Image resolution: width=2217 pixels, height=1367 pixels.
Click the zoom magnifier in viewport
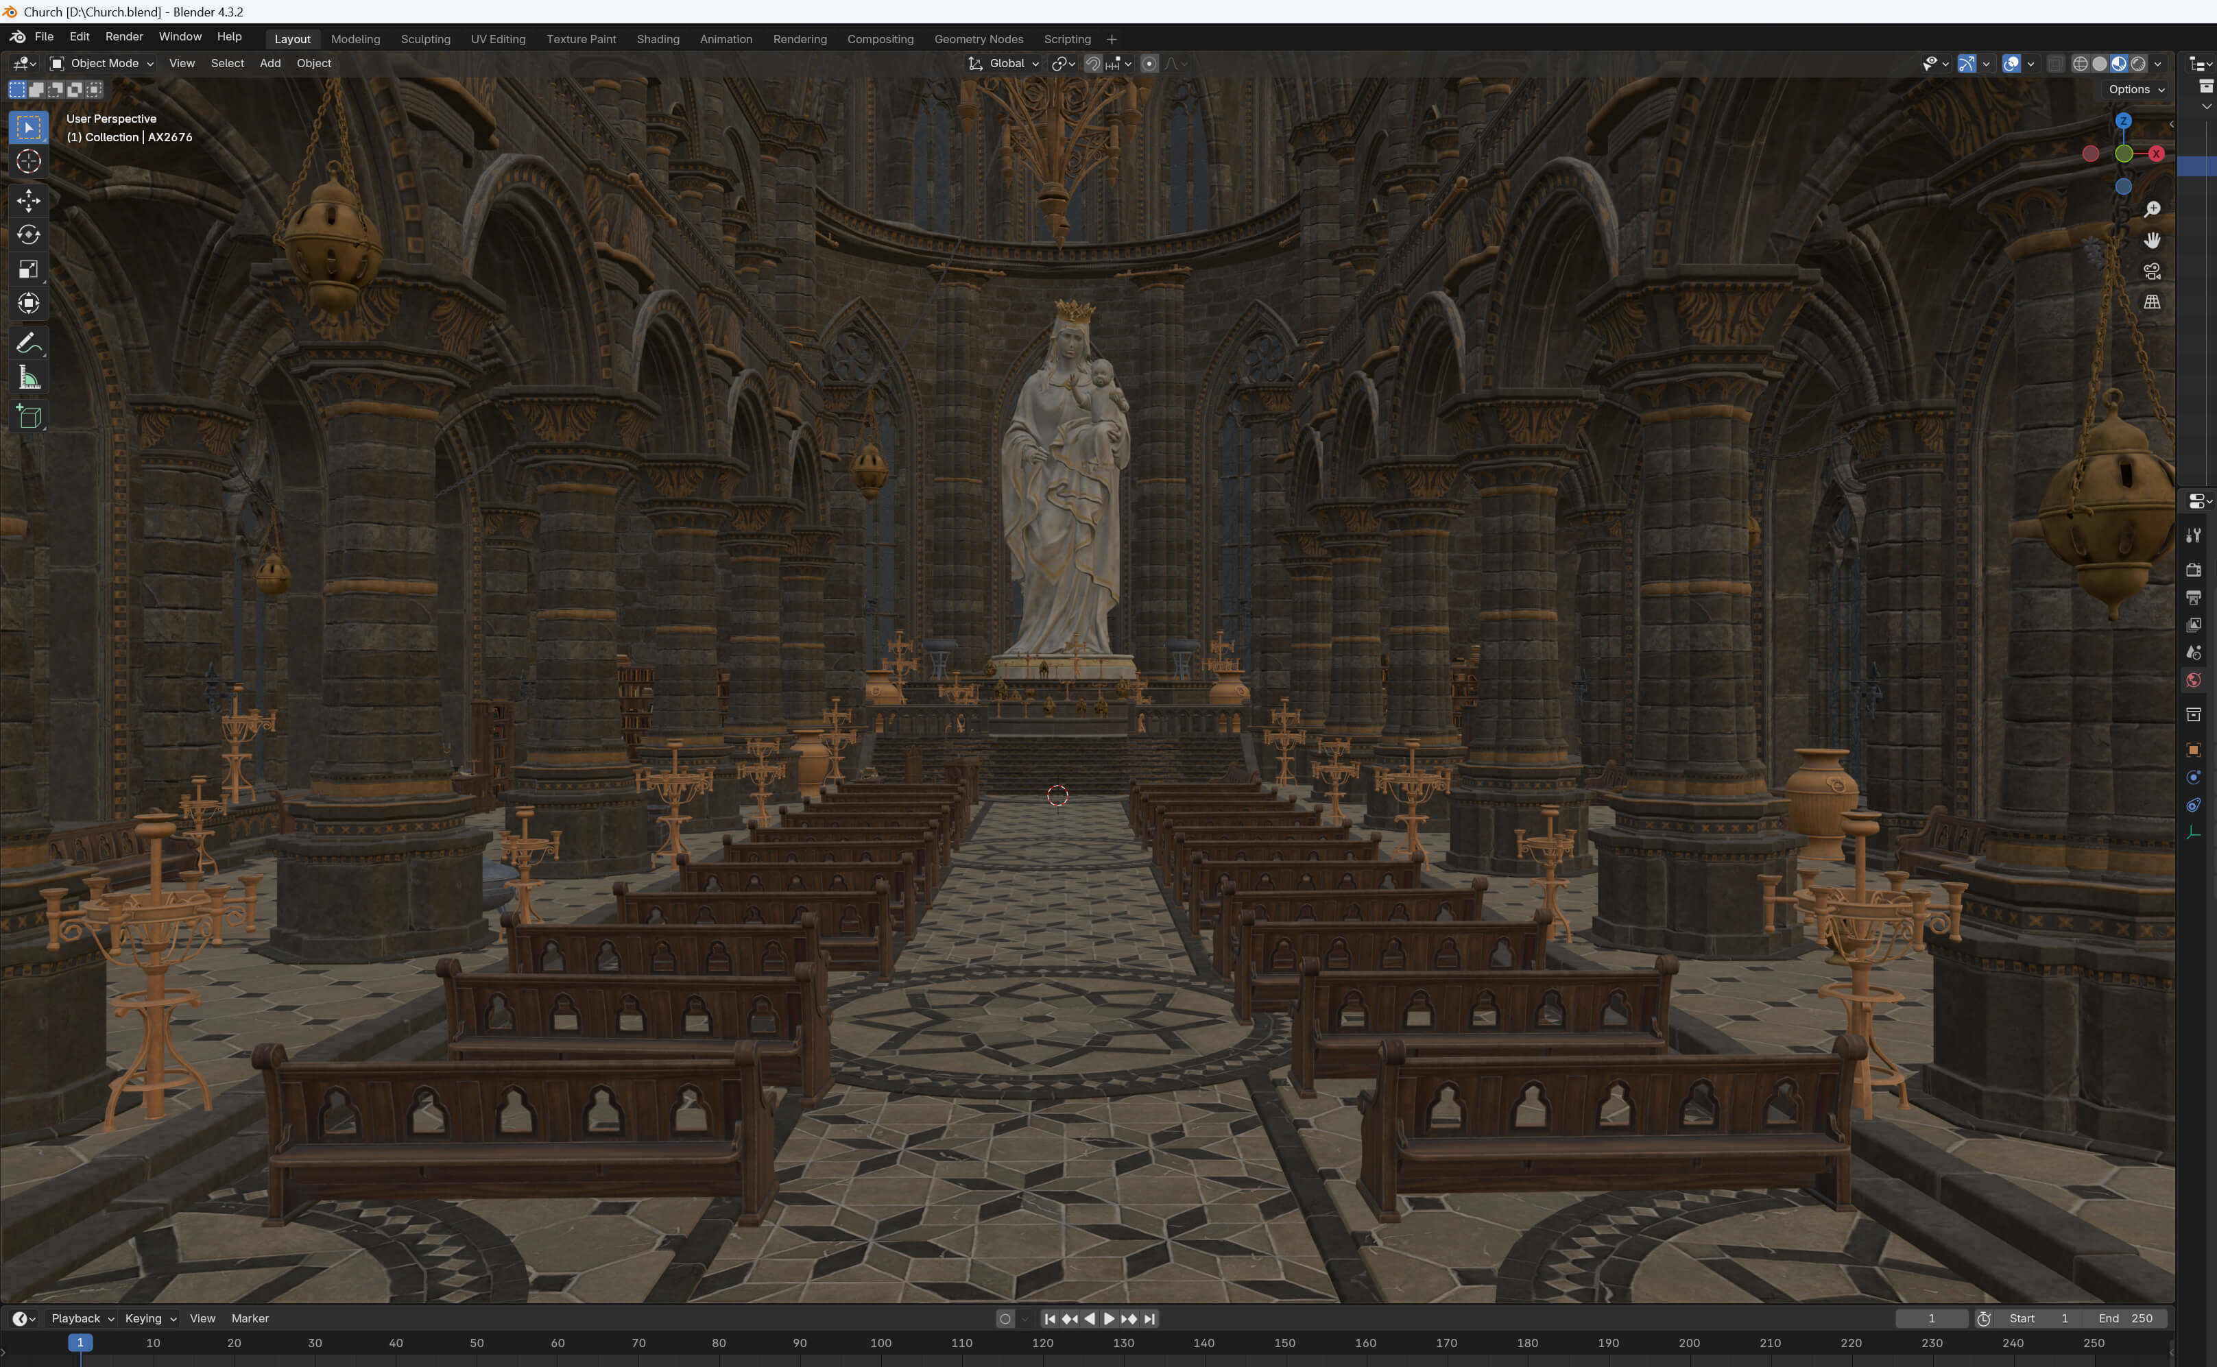[2152, 210]
